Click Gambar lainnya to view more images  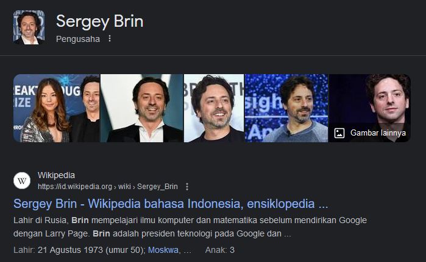pos(378,133)
